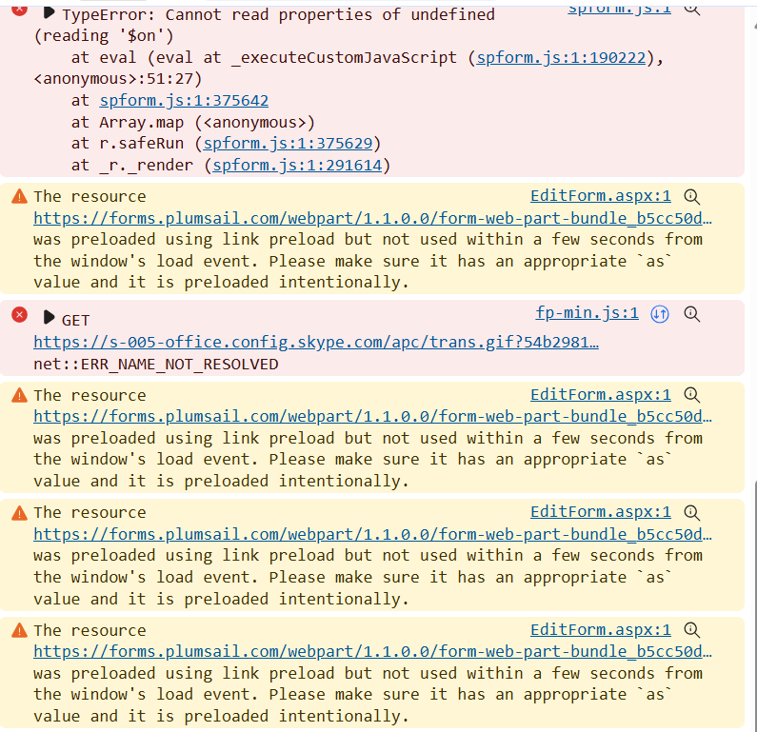
Task: Open EditForm.aspx:1 link on first preload warning
Action: click(x=600, y=196)
